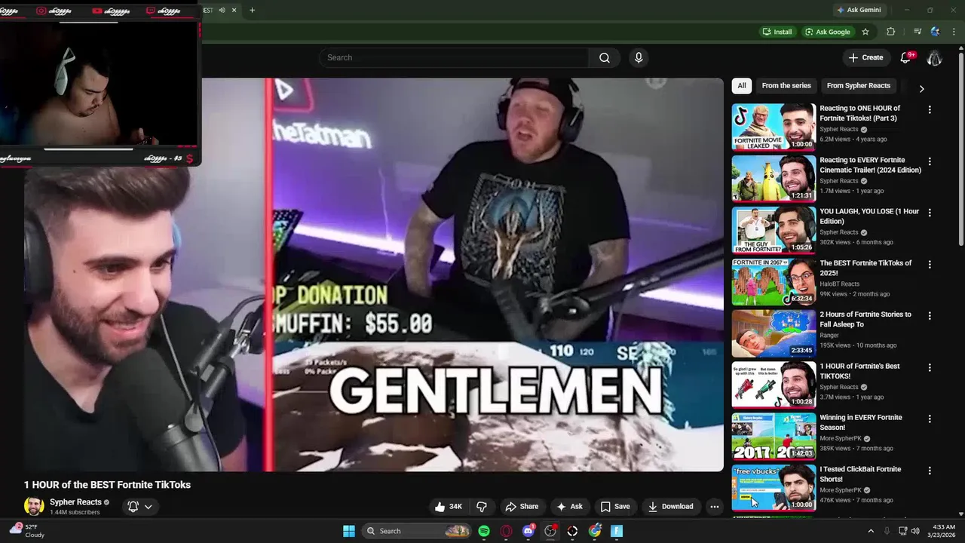Open thumbnail of Reacting to ONE HOUR Part 3
Viewport: 965px width, 543px height.
(774, 127)
